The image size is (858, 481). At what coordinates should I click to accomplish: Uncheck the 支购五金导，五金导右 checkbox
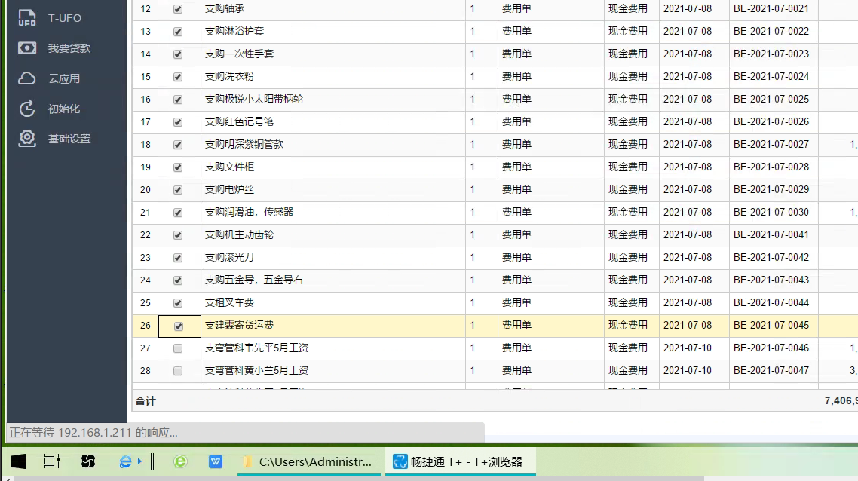178,280
